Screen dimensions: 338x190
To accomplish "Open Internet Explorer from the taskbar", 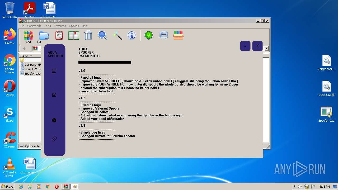I will click(x=21, y=187).
